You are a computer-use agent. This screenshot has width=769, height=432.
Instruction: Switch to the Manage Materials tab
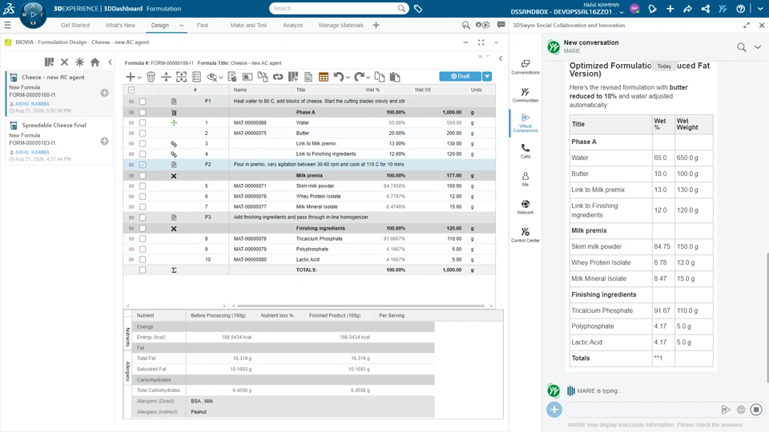341,25
